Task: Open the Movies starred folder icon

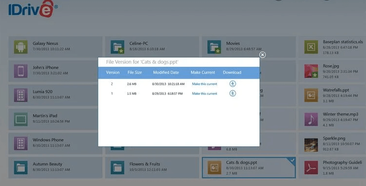Action: coord(214,47)
